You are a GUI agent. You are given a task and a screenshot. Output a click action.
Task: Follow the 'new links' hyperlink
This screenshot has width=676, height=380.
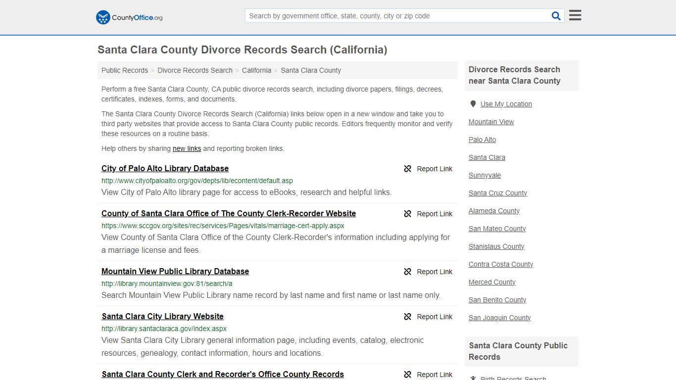click(187, 148)
